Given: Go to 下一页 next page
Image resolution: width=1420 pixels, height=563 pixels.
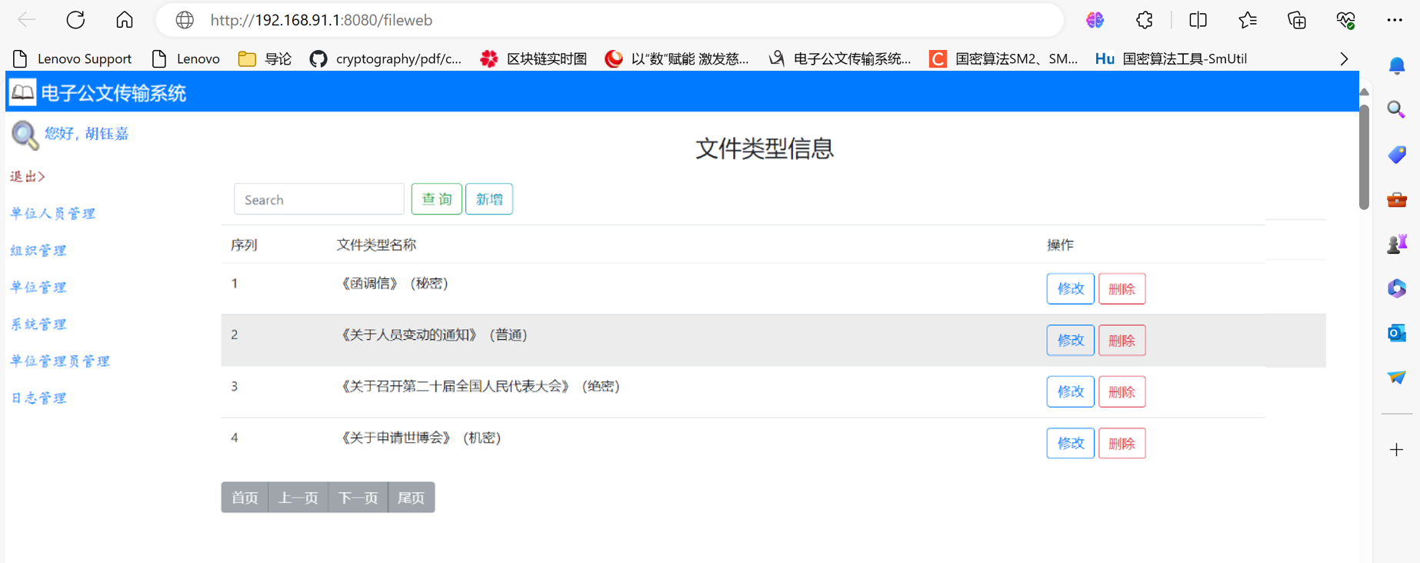Looking at the screenshot, I should tap(358, 498).
